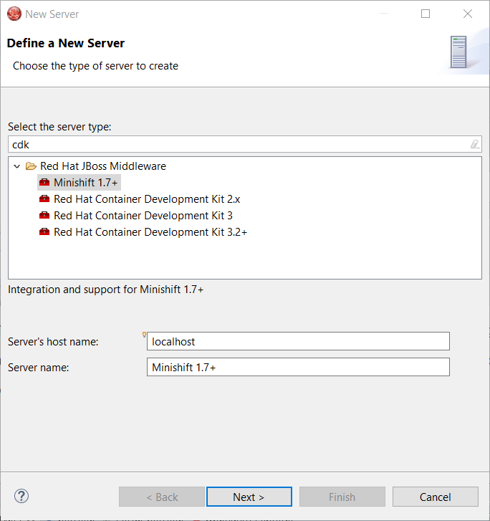The image size is (490, 521).
Task: Click the Container Development Kit 3.2+ icon
Action: point(44,232)
